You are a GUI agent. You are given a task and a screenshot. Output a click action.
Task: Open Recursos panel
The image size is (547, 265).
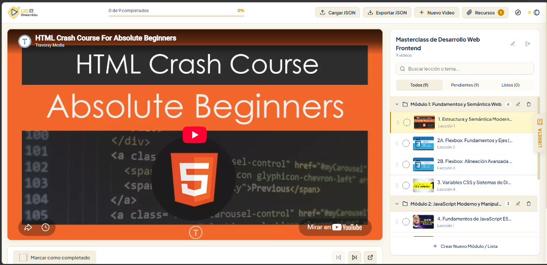point(485,12)
